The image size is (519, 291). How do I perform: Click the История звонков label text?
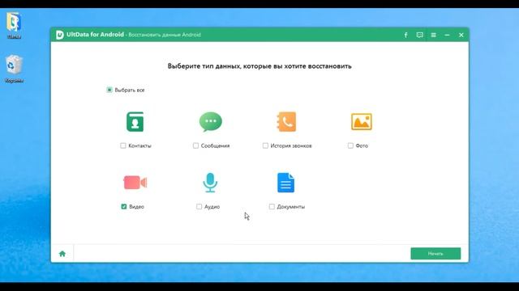coord(291,145)
